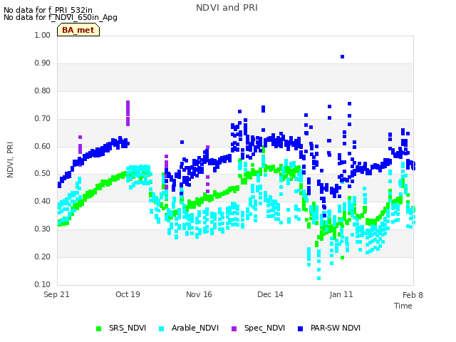Click the Jan 11 x-axis tick label
The height and width of the screenshot is (342, 456).
tap(341, 294)
